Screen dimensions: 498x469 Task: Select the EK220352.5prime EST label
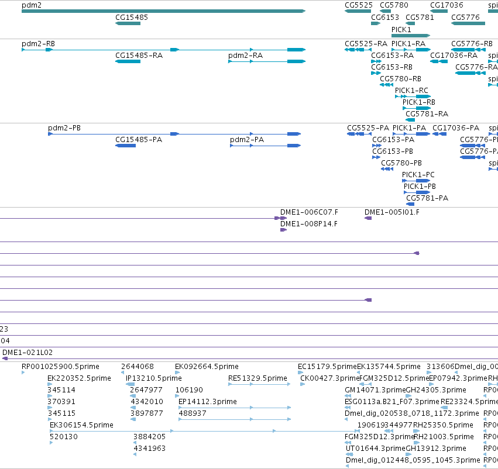79,378
